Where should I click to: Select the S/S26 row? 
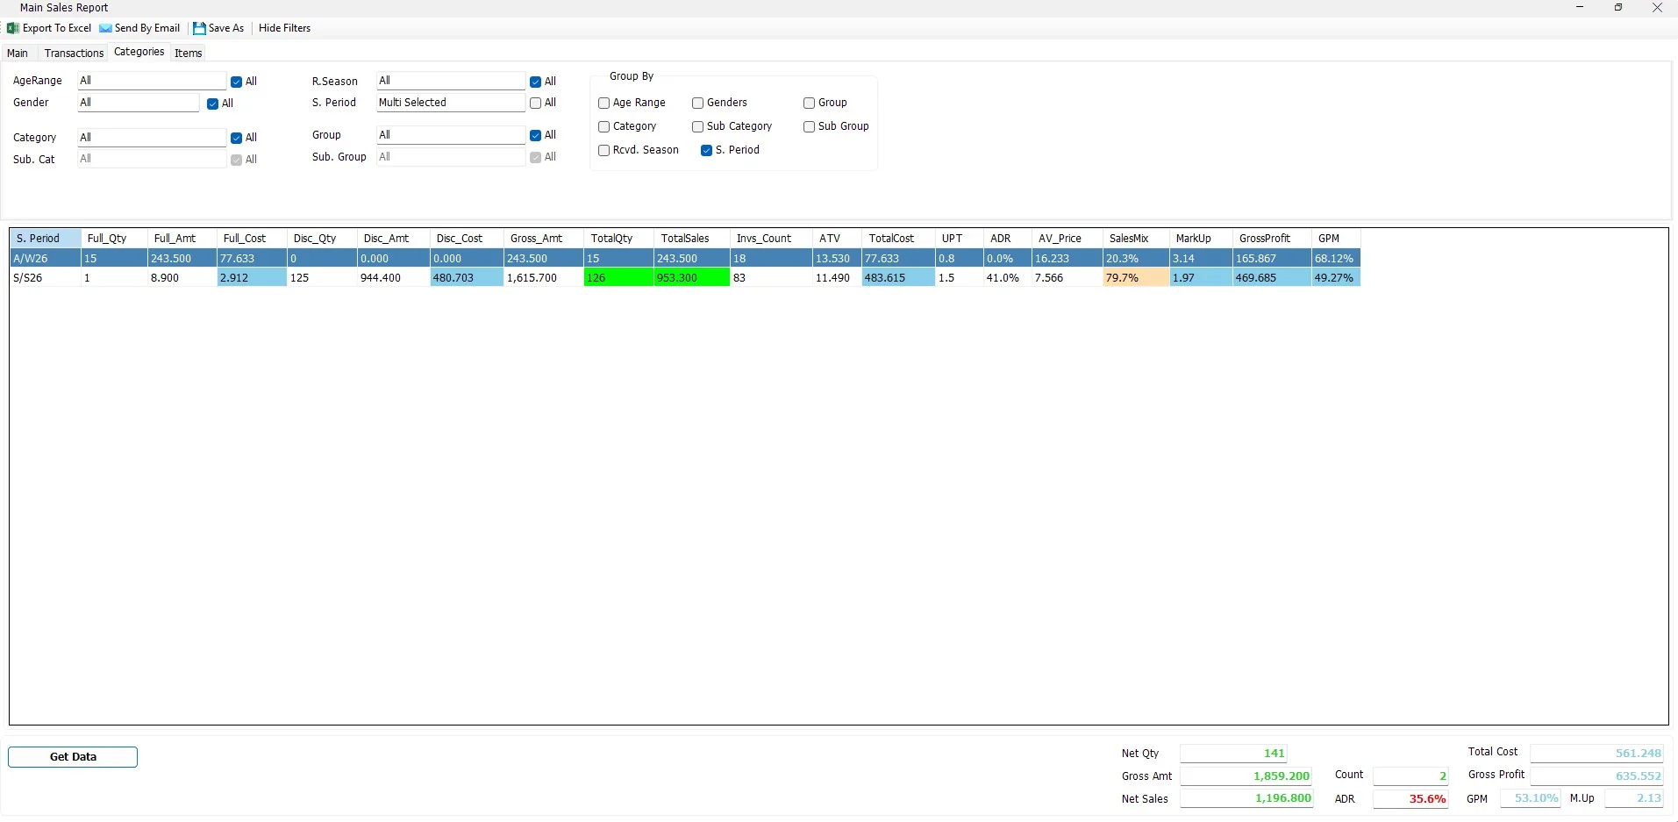pyautogui.click(x=685, y=277)
